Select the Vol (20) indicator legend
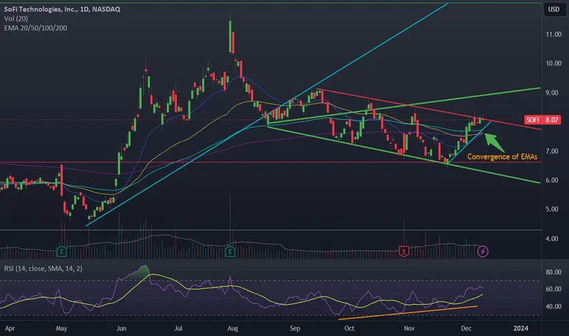This screenshot has height=336, width=569. tap(16, 18)
